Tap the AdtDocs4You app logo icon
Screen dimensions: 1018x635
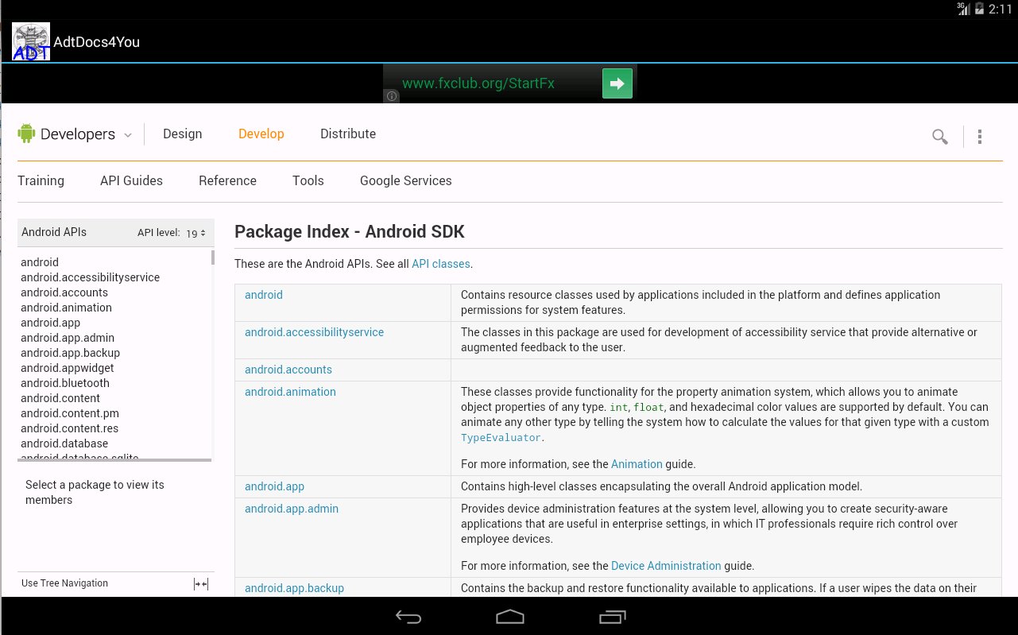32,42
